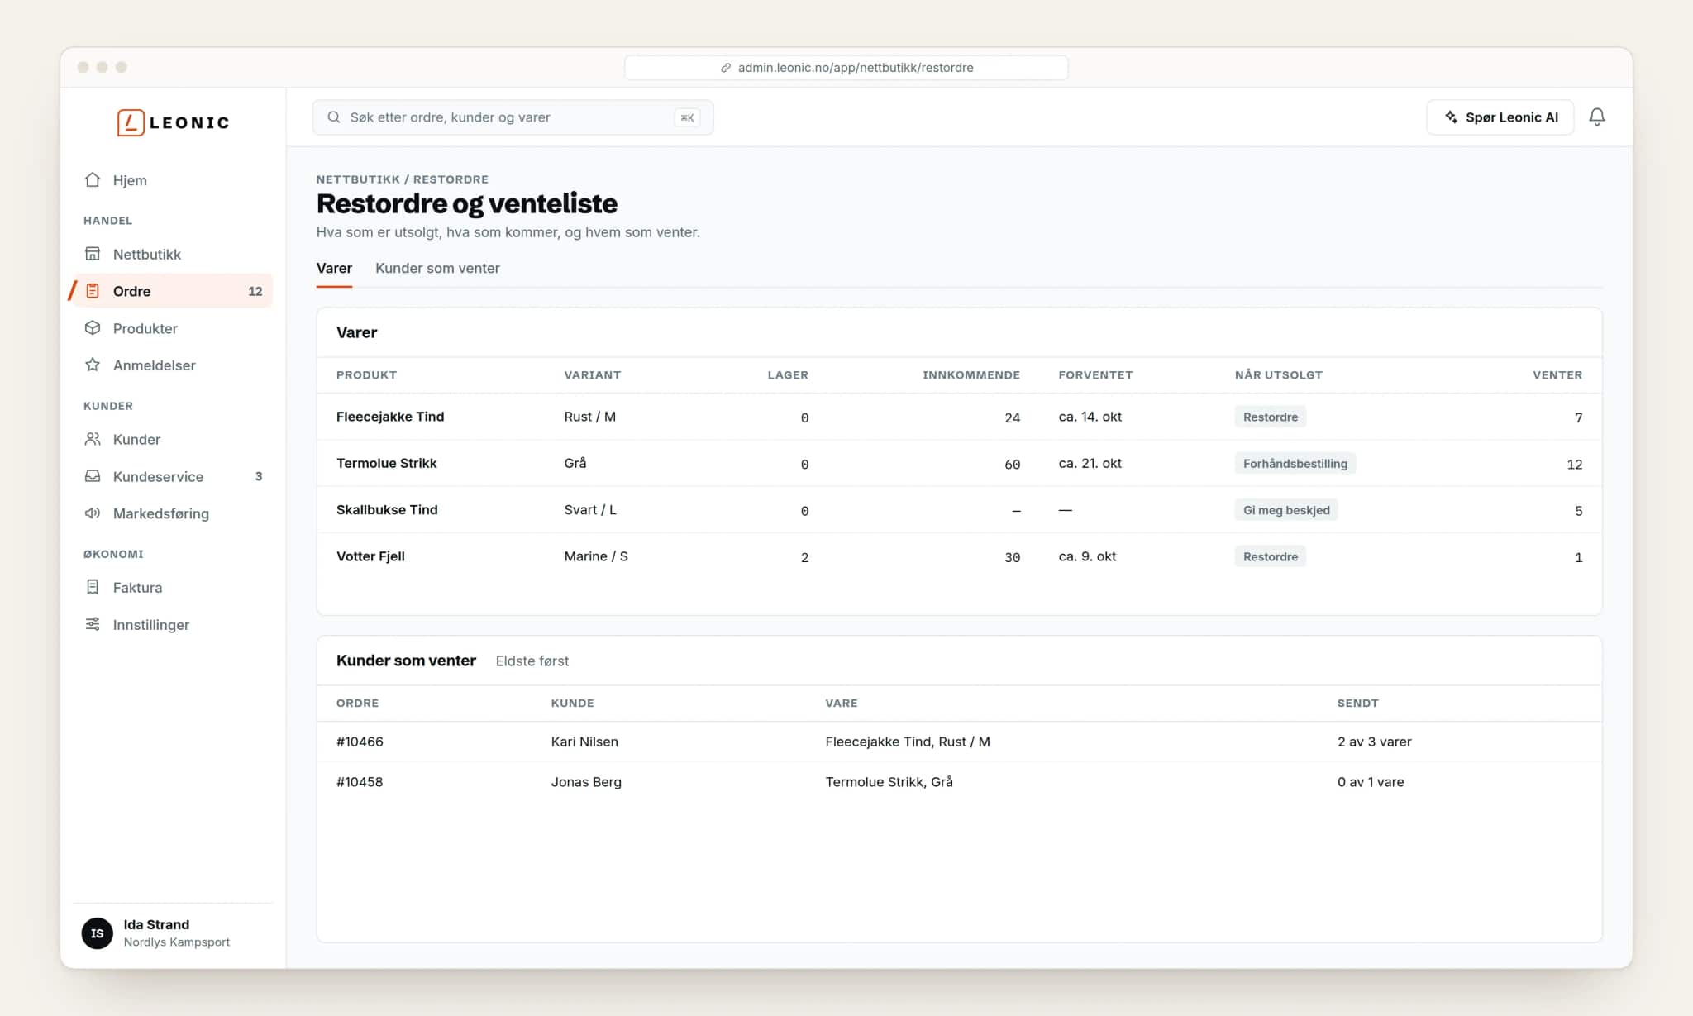Click the Markedsføring megaphone icon
Screen dimensions: 1693x1016
point(93,513)
